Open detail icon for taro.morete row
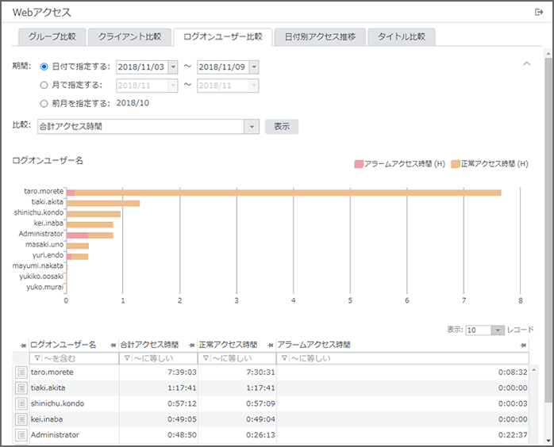The image size is (554, 447). click(x=20, y=372)
